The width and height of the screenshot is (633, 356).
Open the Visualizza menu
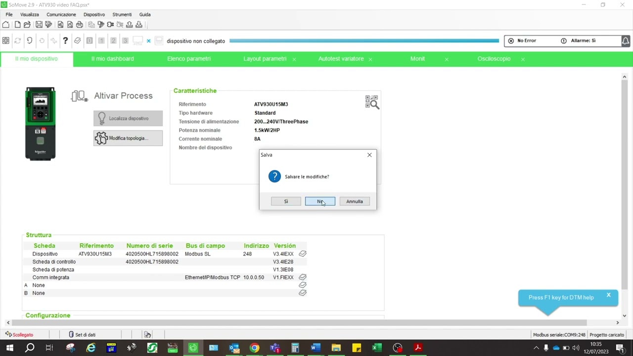click(30, 14)
